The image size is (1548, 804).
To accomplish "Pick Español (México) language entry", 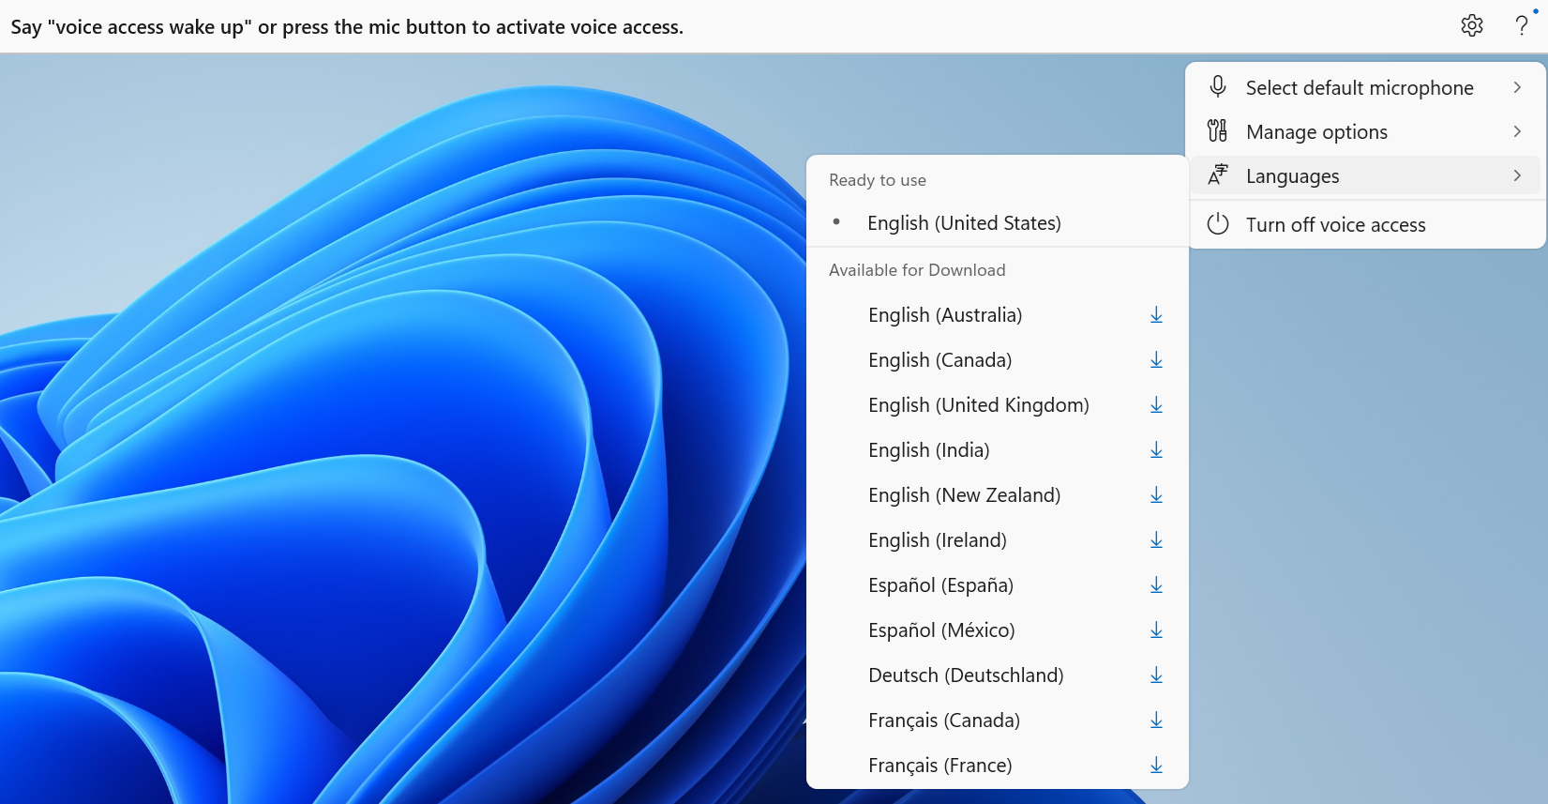I will (x=998, y=630).
